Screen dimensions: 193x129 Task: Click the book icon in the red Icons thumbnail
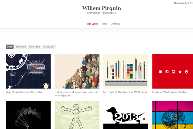(x=161, y=72)
